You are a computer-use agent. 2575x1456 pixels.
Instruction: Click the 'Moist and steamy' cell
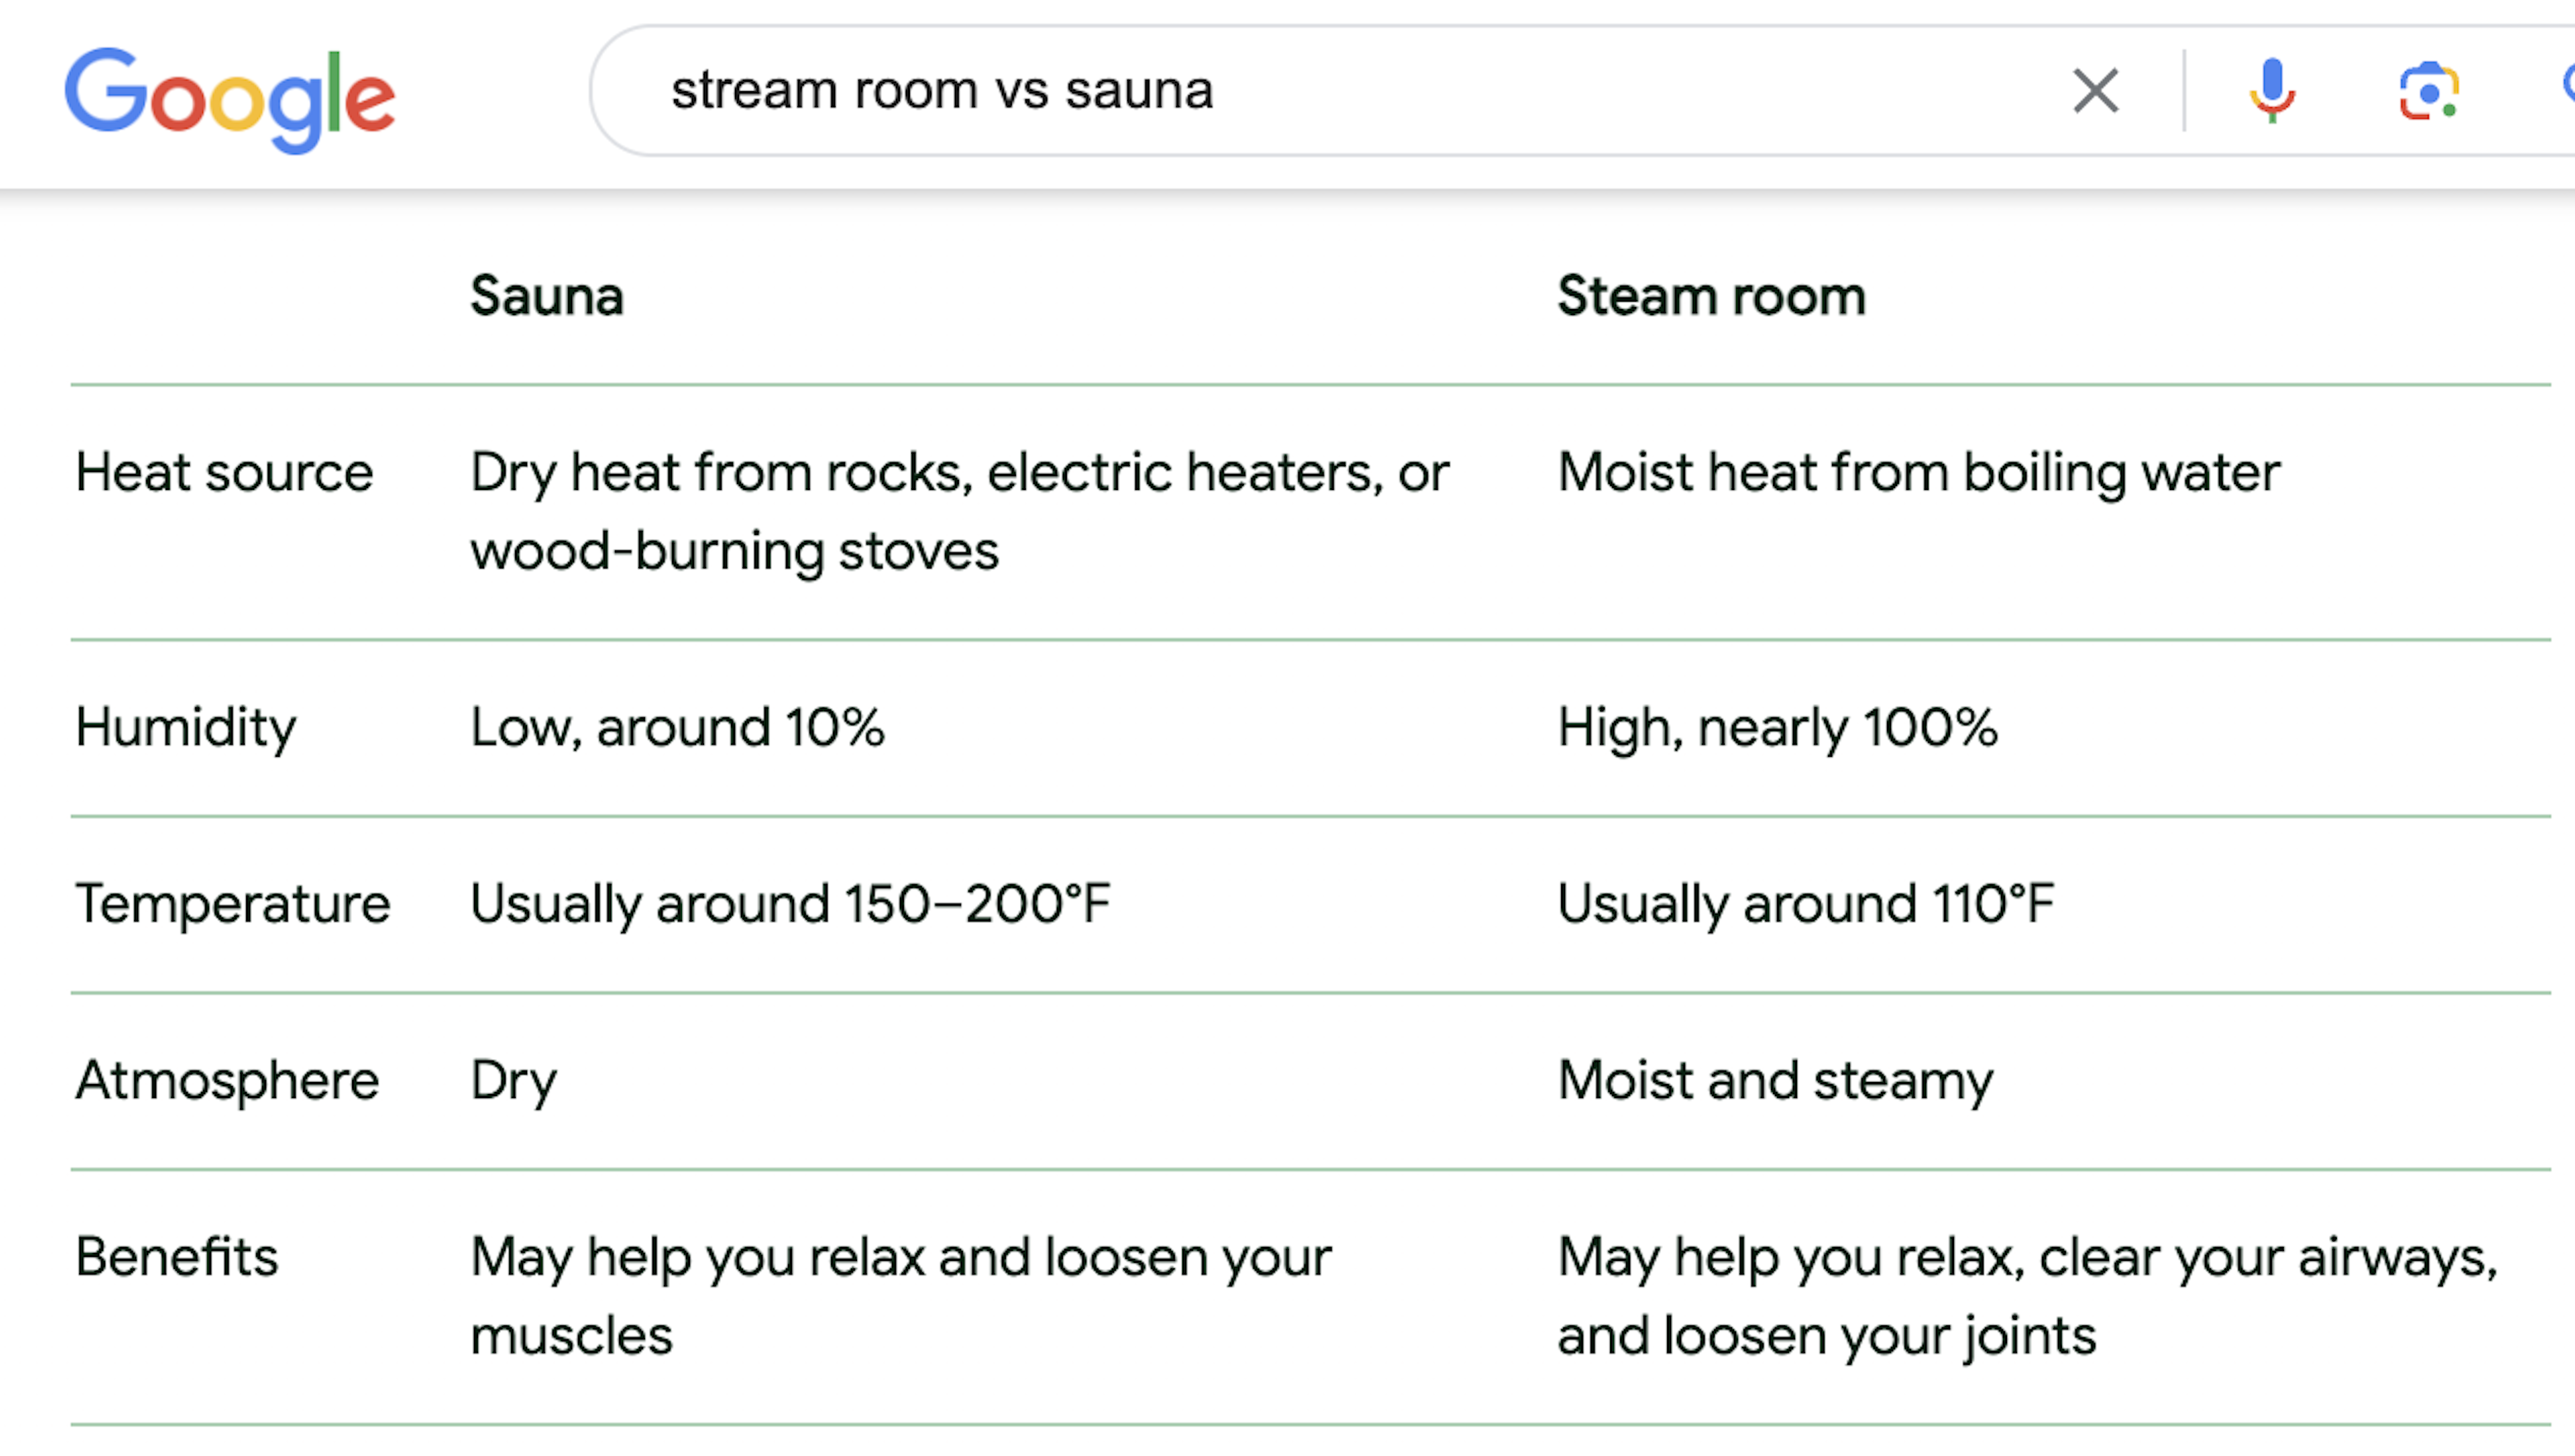(1775, 1081)
